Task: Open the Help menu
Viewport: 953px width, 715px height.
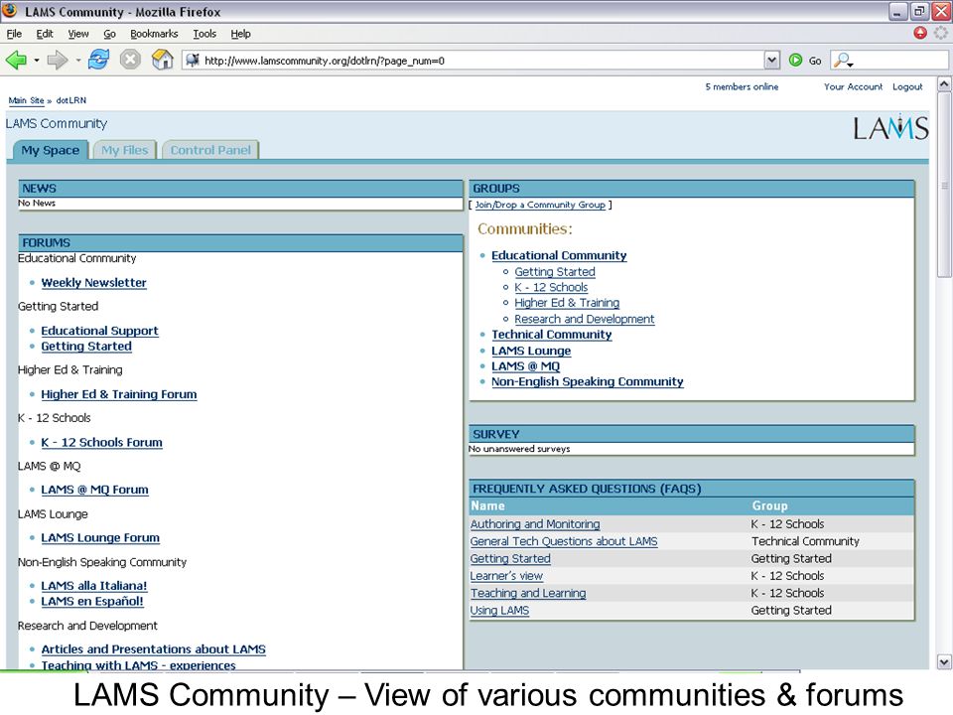Action: (x=240, y=34)
